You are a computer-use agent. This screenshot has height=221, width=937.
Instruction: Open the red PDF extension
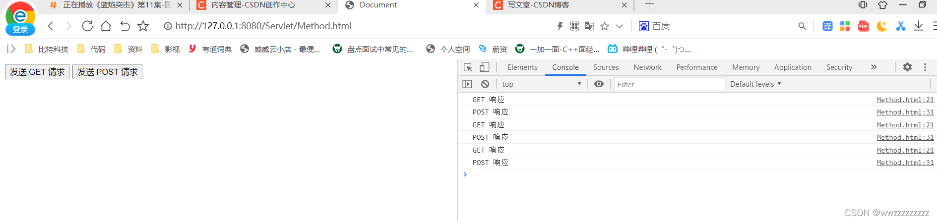pyautogui.click(x=863, y=26)
